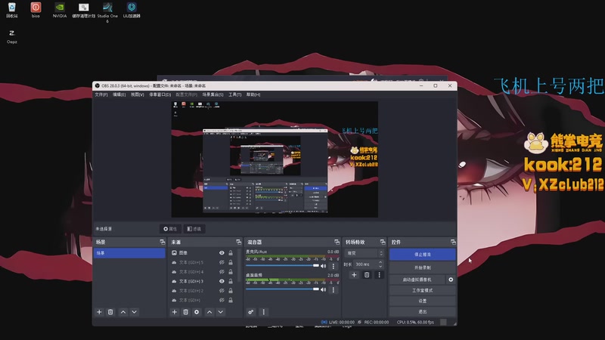Open the 场景集合(S) menu

tap(213, 94)
